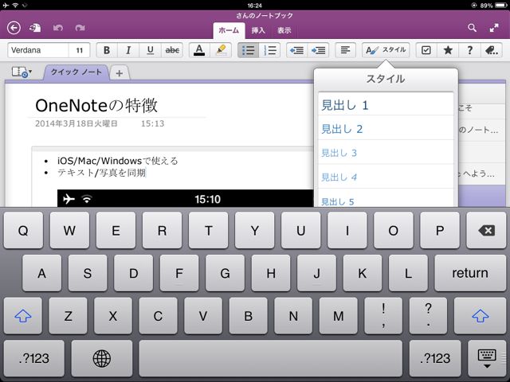Select the クイック ノート section tab
This screenshot has width=510, height=382.
pos(76,72)
